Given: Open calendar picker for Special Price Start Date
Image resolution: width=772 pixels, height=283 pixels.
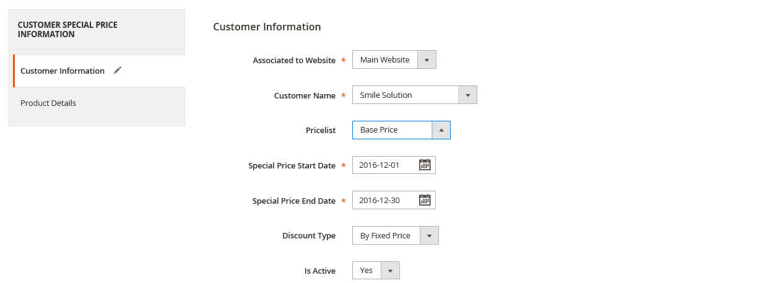Looking at the screenshot, I should tap(425, 165).
